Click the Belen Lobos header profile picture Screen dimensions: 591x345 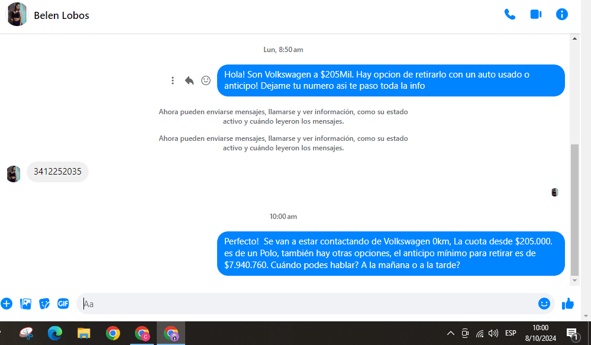17,15
